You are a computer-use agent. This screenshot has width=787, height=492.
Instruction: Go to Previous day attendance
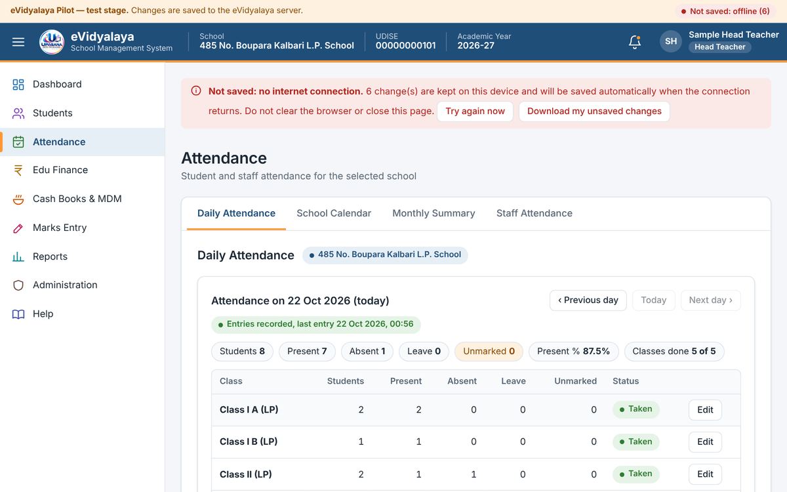[x=588, y=300]
